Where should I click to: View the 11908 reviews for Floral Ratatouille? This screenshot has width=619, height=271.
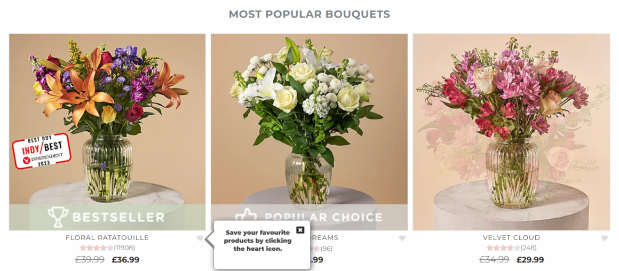click(124, 248)
